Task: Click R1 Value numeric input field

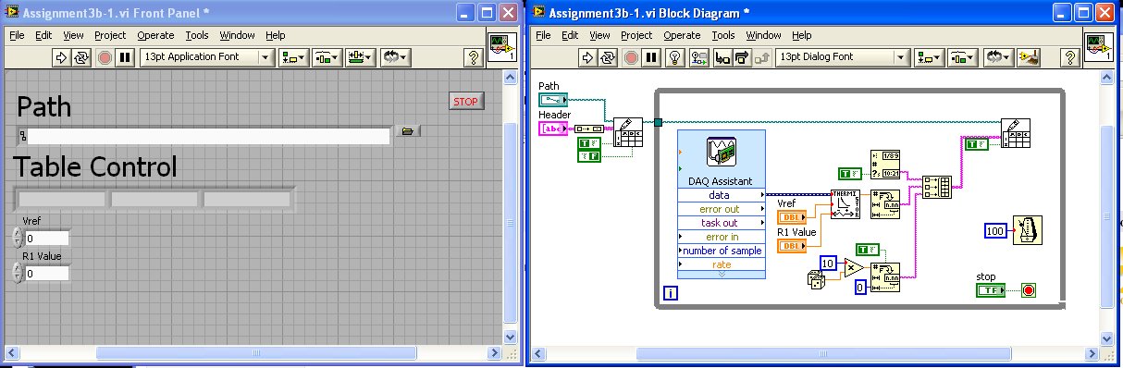Action: (x=46, y=274)
